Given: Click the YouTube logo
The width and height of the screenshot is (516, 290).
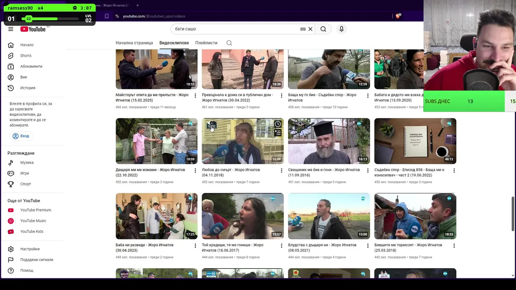Looking at the screenshot, I should pos(33,29).
